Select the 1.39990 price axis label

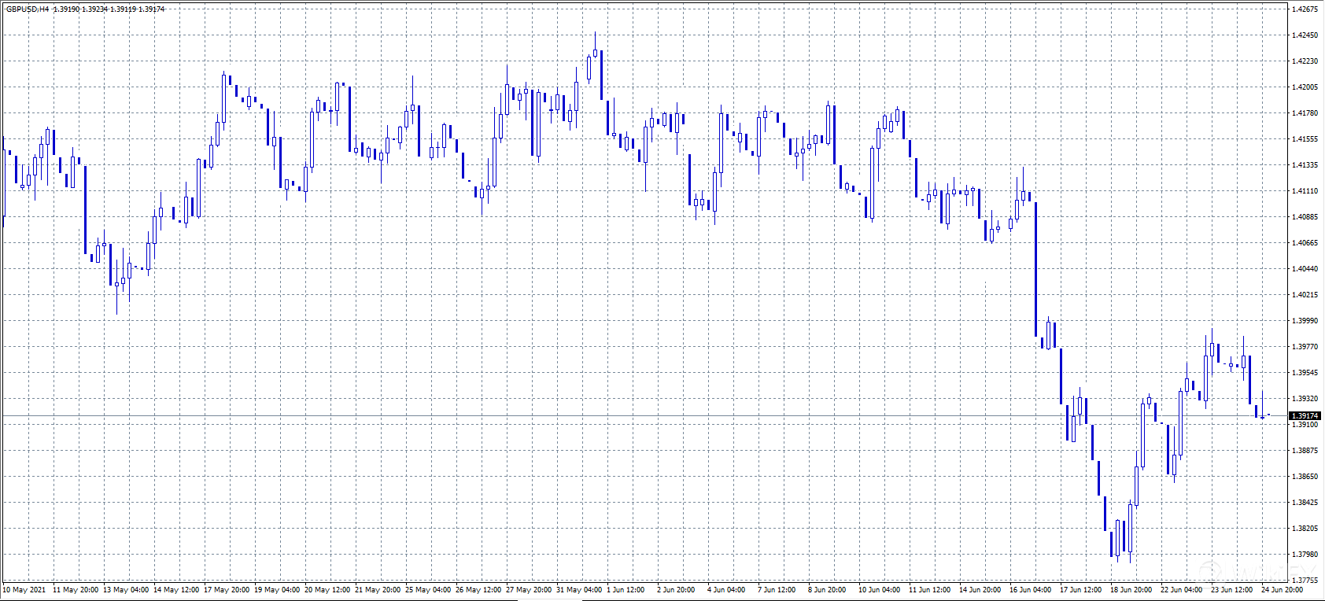(x=1305, y=321)
